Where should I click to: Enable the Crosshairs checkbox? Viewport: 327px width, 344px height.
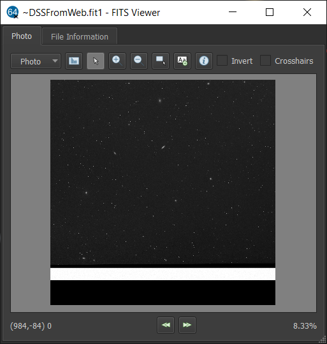pyautogui.click(x=265, y=61)
